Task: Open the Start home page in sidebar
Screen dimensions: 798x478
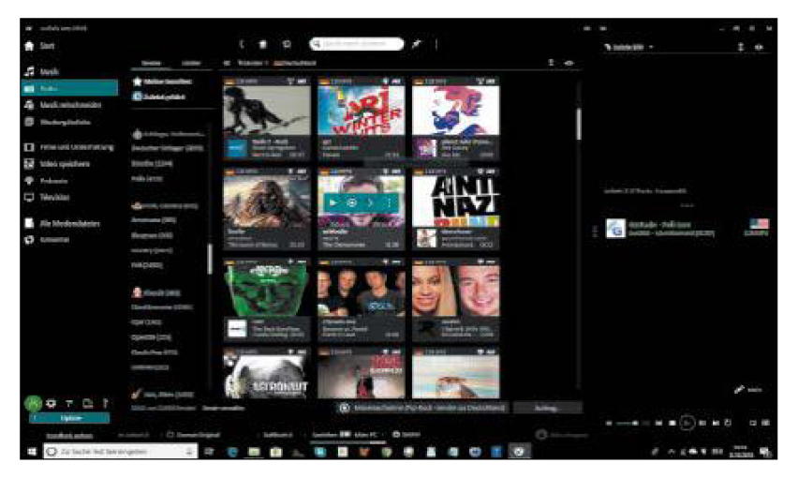Action: [x=39, y=46]
